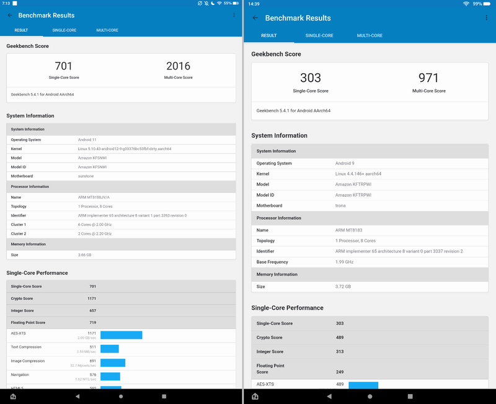Viewport: 496px width, 404px height.
Task: Tap right 'Geekbench 5.4.1 for Android AArch64' text
Action: tap(293, 110)
